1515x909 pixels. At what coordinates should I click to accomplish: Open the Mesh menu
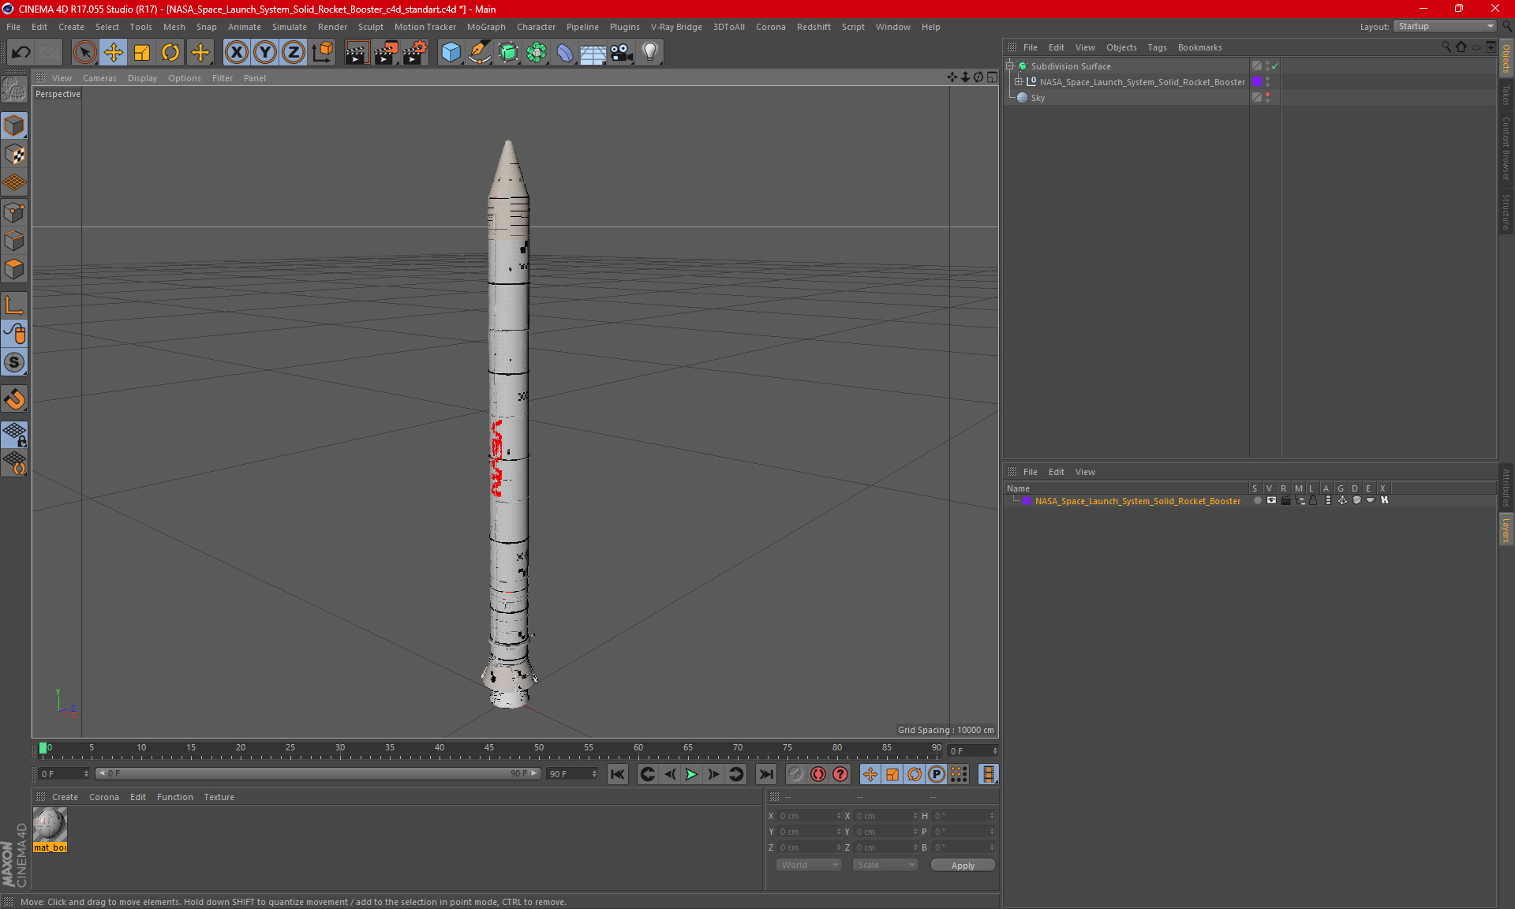[174, 27]
